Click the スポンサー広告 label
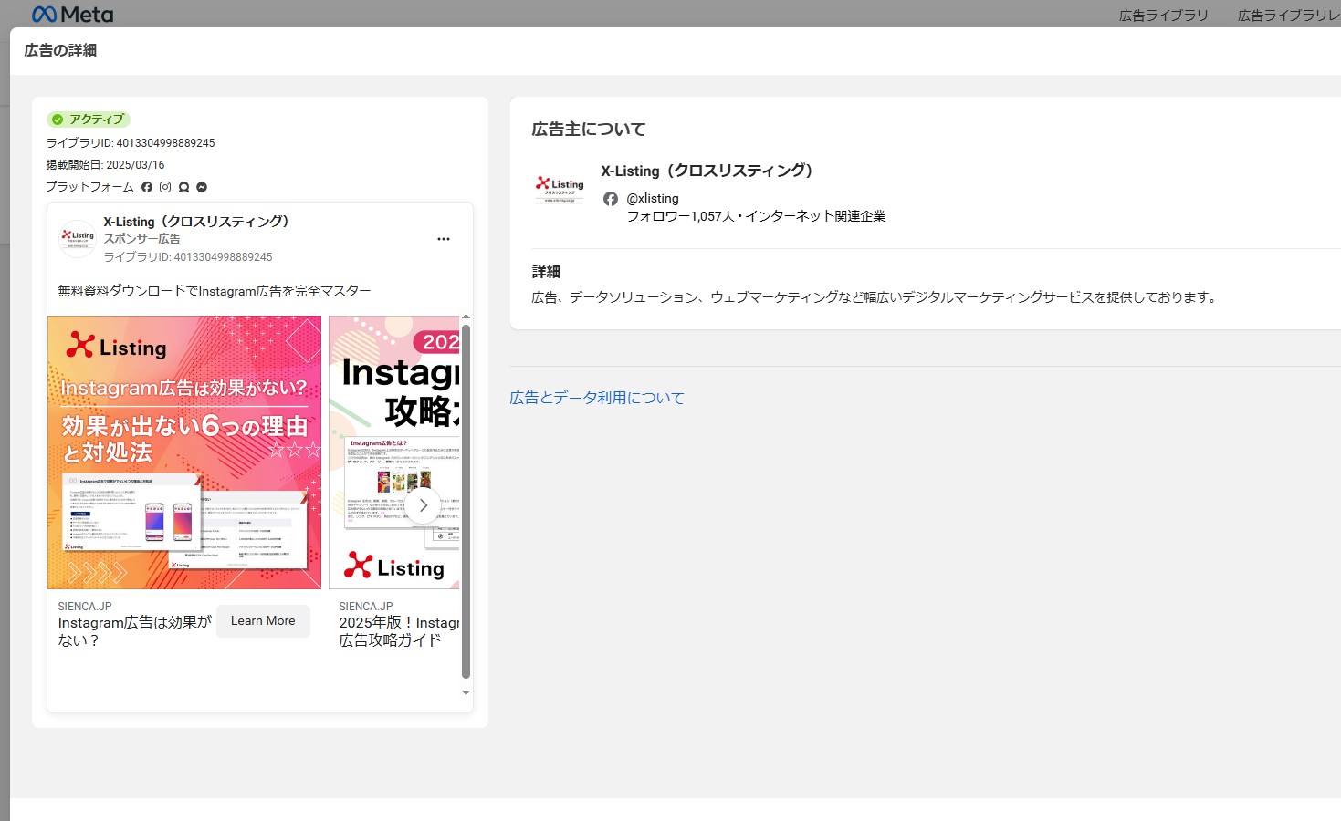The image size is (1341, 821). 141,239
